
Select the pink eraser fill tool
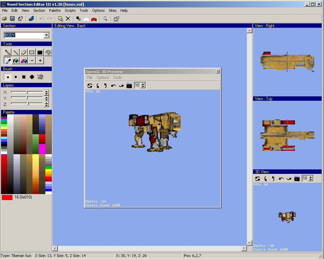24,61
